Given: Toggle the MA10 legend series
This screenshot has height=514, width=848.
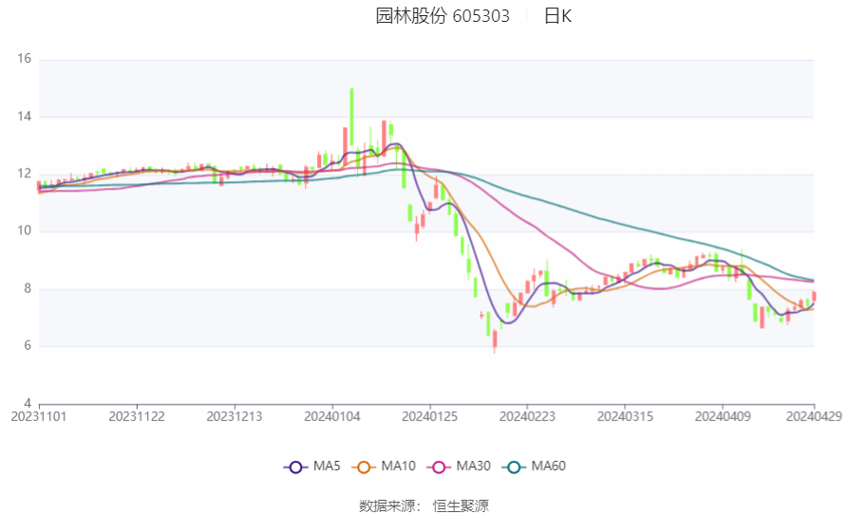Looking at the screenshot, I should click(x=384, y=467).
